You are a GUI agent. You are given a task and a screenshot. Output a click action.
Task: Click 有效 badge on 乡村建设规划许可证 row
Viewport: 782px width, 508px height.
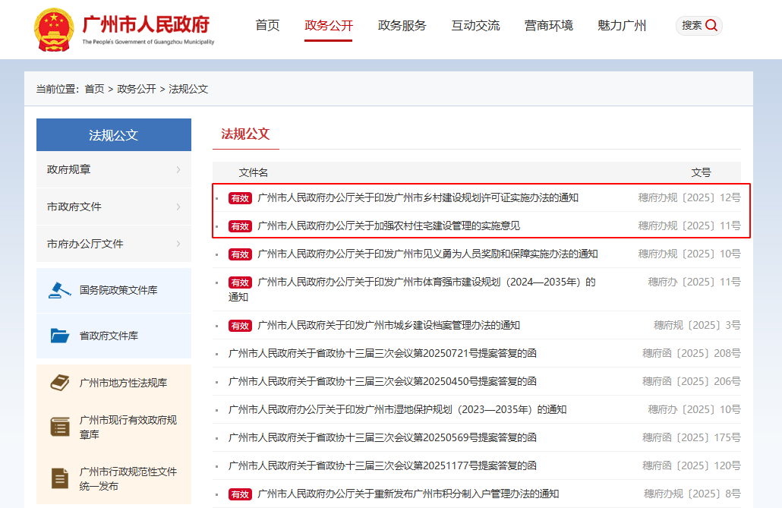(x=240, y=198)
